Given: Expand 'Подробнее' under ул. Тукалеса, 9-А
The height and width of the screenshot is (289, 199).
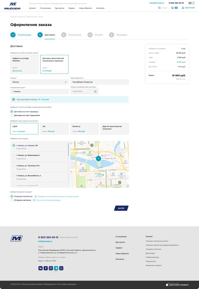Looking at the screenshot, I should pos(21,169).
